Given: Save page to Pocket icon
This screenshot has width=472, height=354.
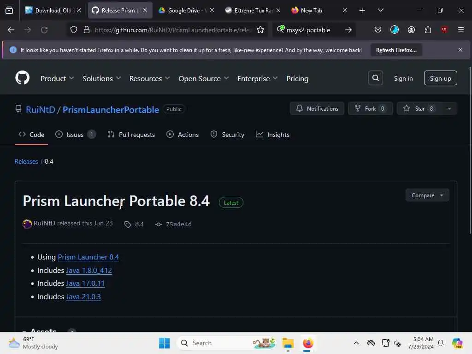Looking at the screenshot, I should pyautogui.click(x=378, y=29).
